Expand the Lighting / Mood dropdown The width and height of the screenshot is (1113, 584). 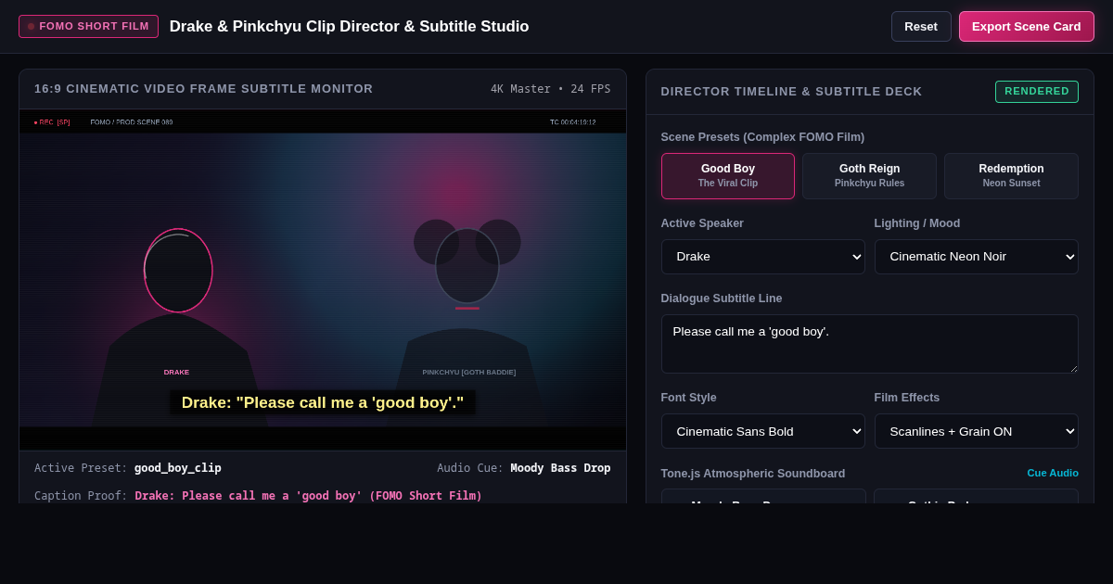point(976,257)
